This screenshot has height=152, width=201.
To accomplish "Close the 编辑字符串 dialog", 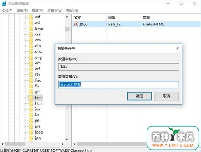I will point(178,48).
